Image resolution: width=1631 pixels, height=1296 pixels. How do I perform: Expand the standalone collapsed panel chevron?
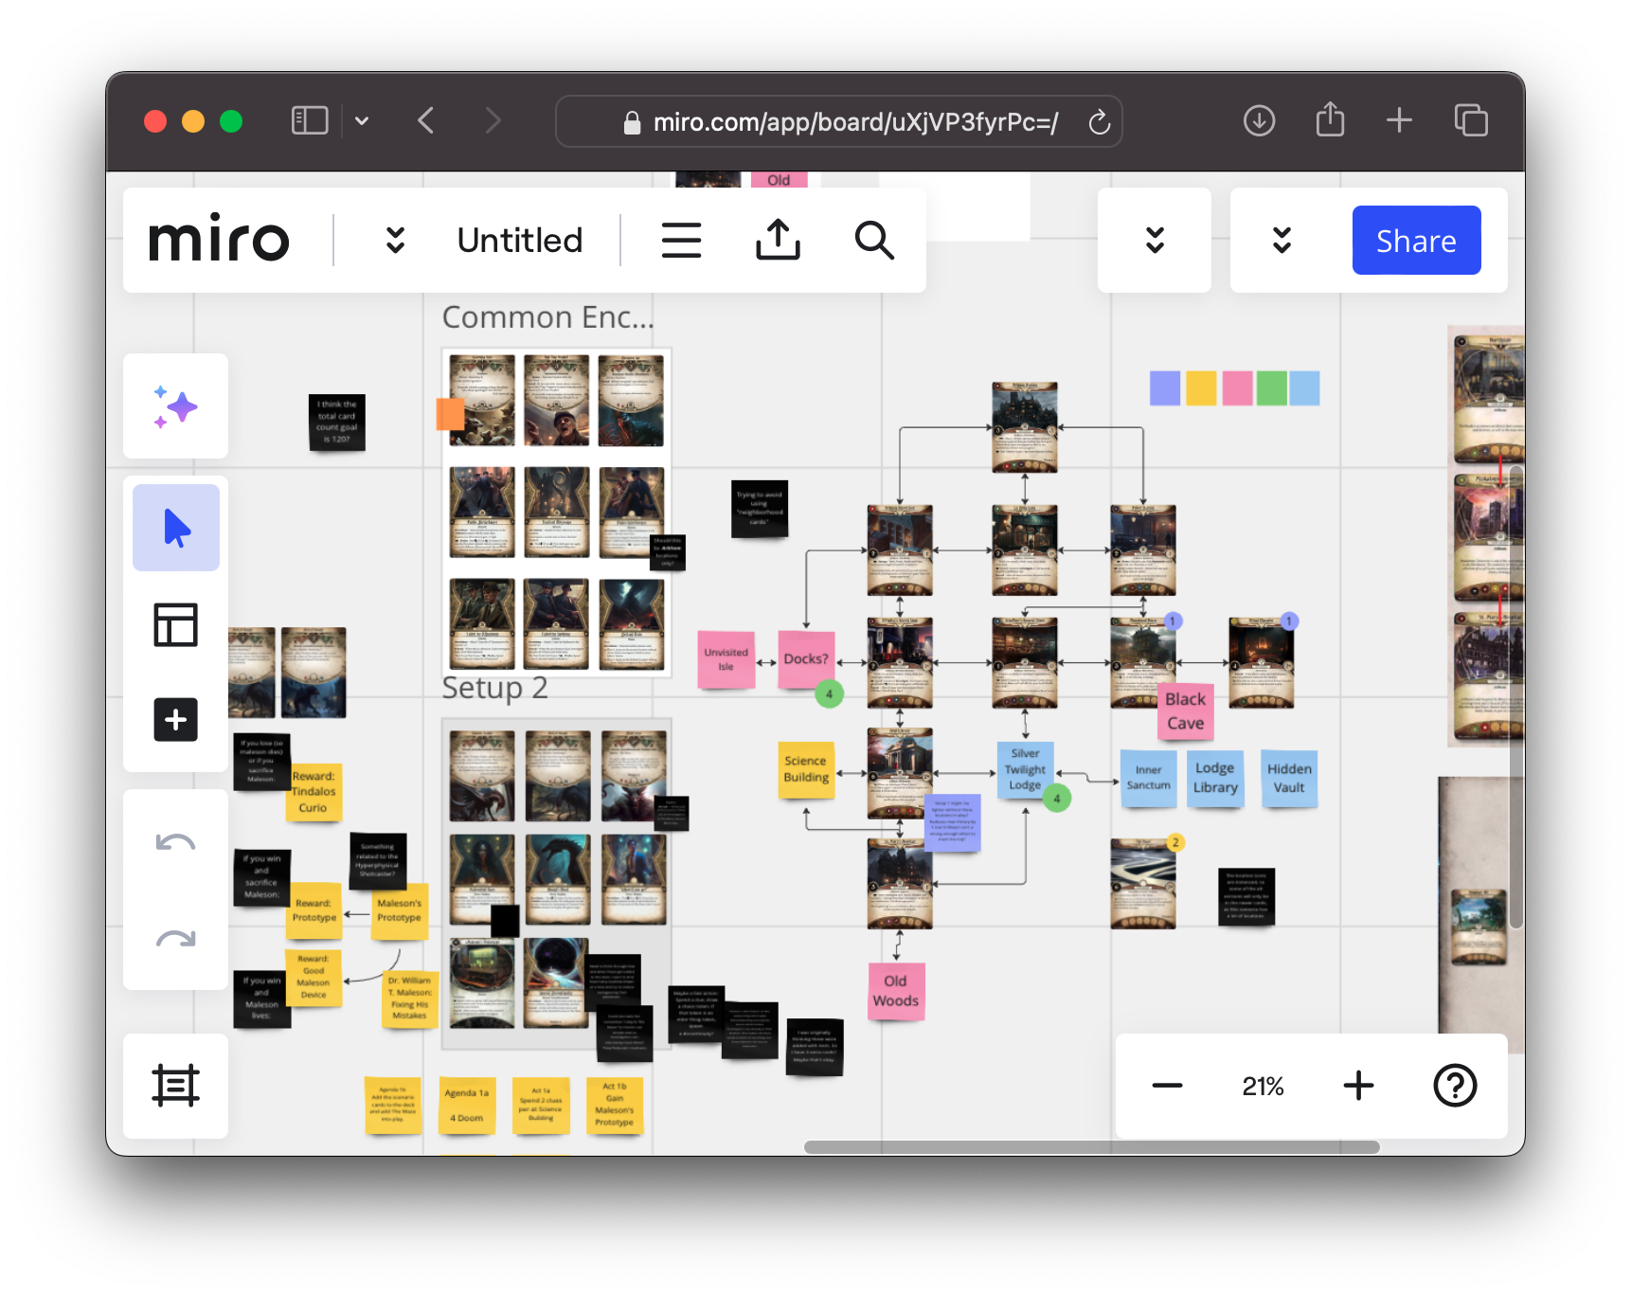(1155, 241)
